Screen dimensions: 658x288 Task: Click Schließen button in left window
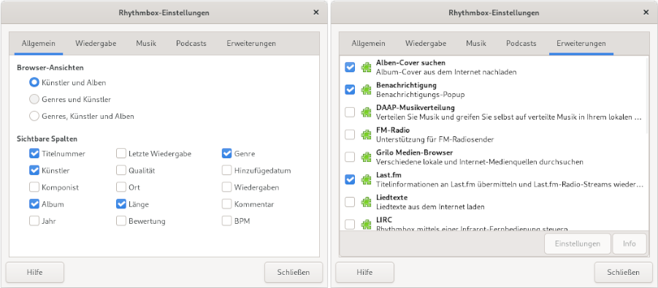pos(294,273)
